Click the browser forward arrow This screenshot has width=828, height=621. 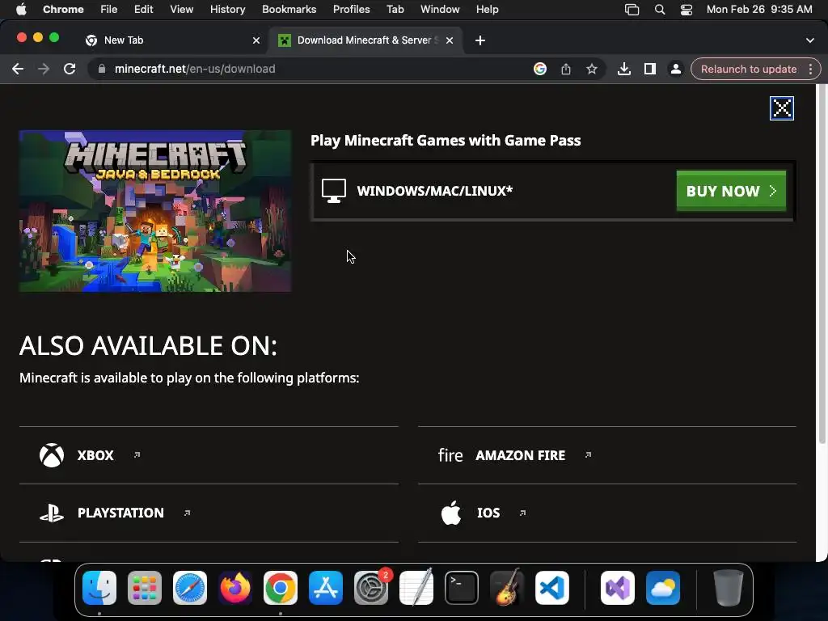(44, 69)
